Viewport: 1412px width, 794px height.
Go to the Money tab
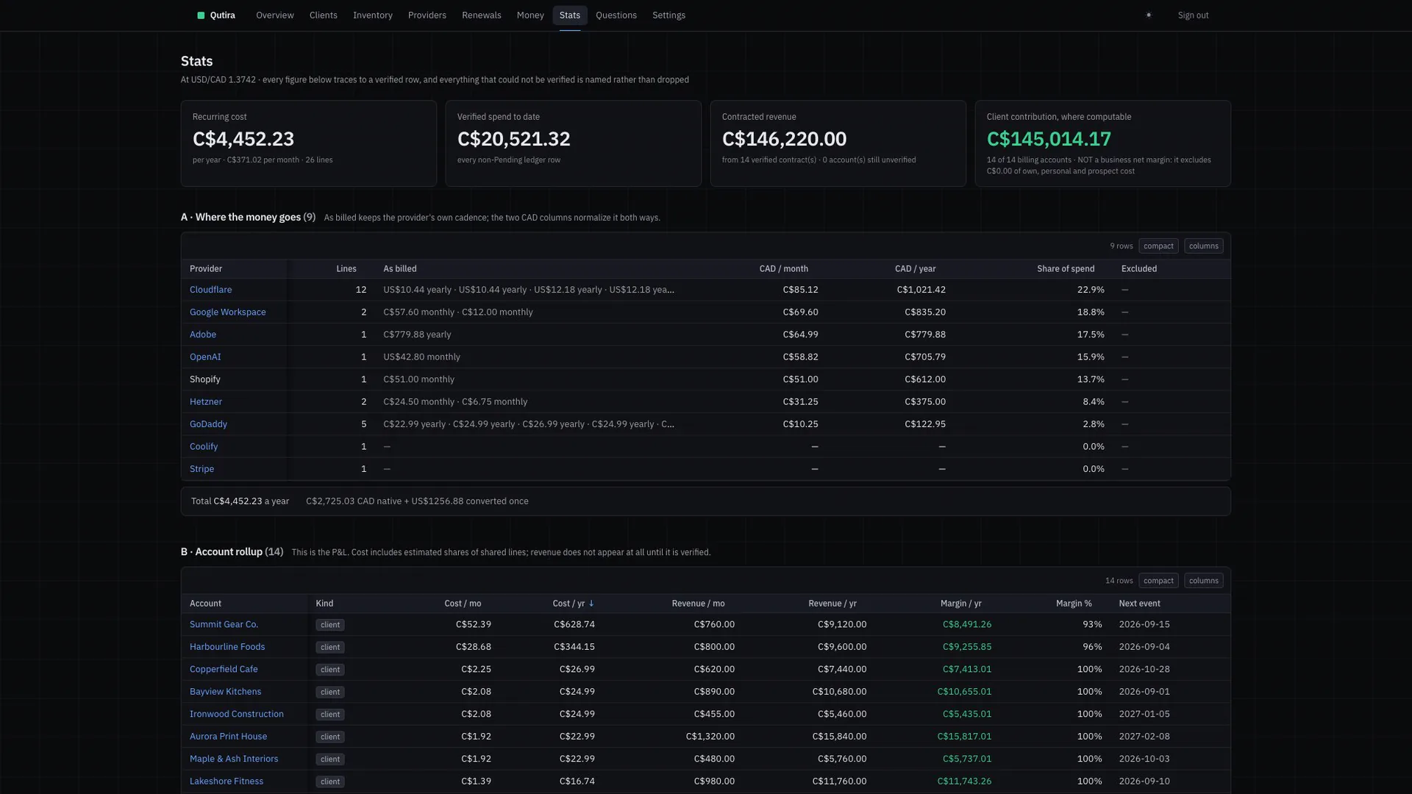point(530,15)
